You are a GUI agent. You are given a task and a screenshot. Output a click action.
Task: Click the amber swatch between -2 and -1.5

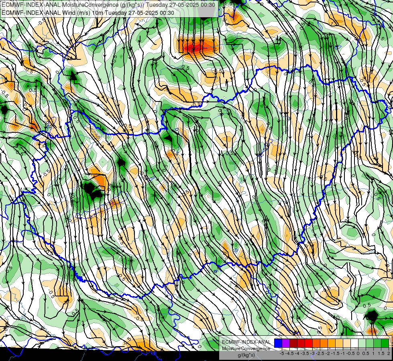tap(332, 343)
